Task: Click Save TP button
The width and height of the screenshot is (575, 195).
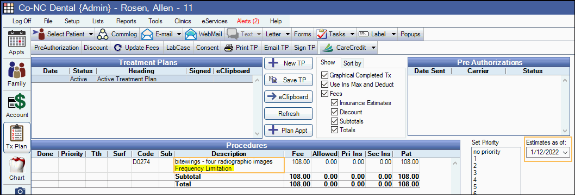Action: pyautogui.click(x=288, y=80)
